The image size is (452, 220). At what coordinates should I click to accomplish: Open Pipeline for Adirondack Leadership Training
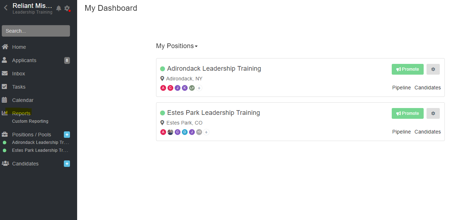coord(401,88)
